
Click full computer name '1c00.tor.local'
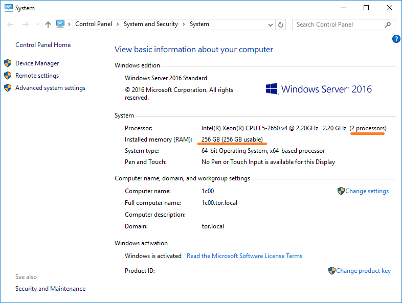pos(219,203)
